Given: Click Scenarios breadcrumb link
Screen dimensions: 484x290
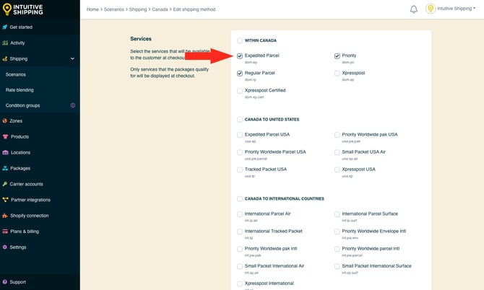Looking at the screenshot, I should (114, 9).
